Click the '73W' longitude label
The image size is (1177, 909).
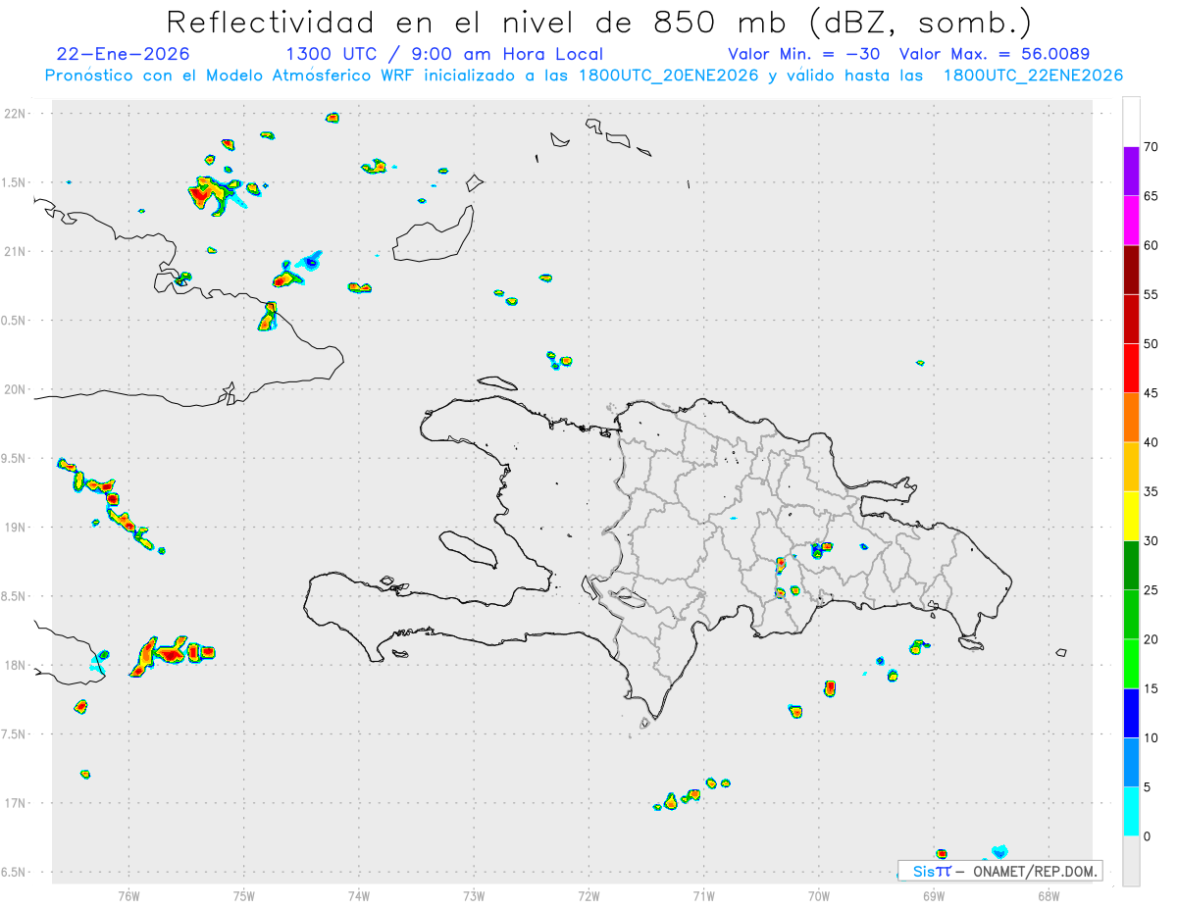[x=474, y=895]
